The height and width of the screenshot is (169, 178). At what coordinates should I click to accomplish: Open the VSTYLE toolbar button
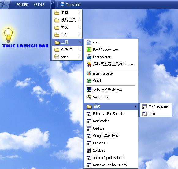39,5
